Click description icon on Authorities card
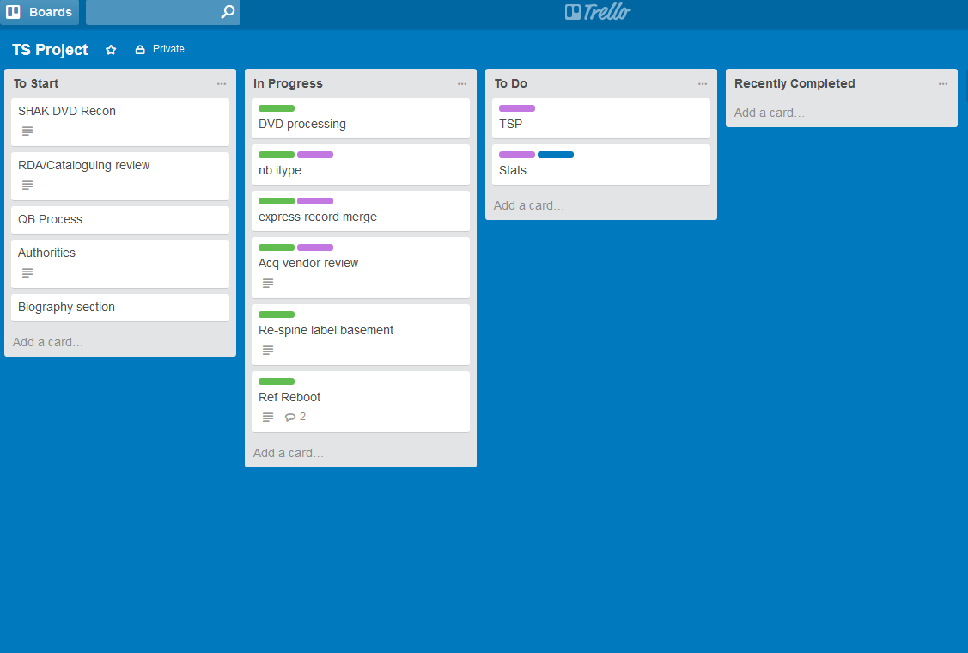The height and width of the screenshot is (653, 968). (27, 272)
